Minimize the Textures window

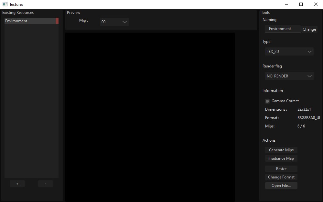(286, 4)
